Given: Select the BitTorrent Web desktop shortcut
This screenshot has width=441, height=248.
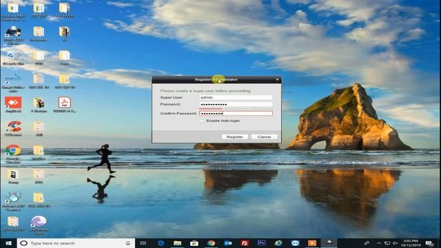Looking at the screenshot, I should [x=39, y=225].
